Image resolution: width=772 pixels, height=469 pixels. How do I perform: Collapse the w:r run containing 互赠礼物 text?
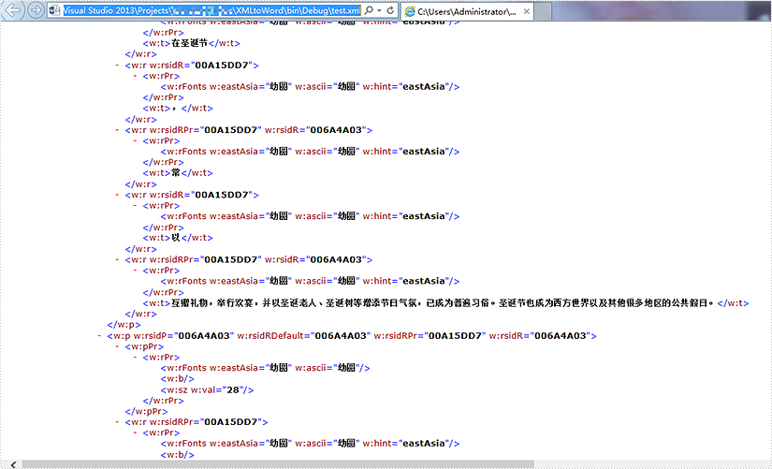(x=117, y=259)
